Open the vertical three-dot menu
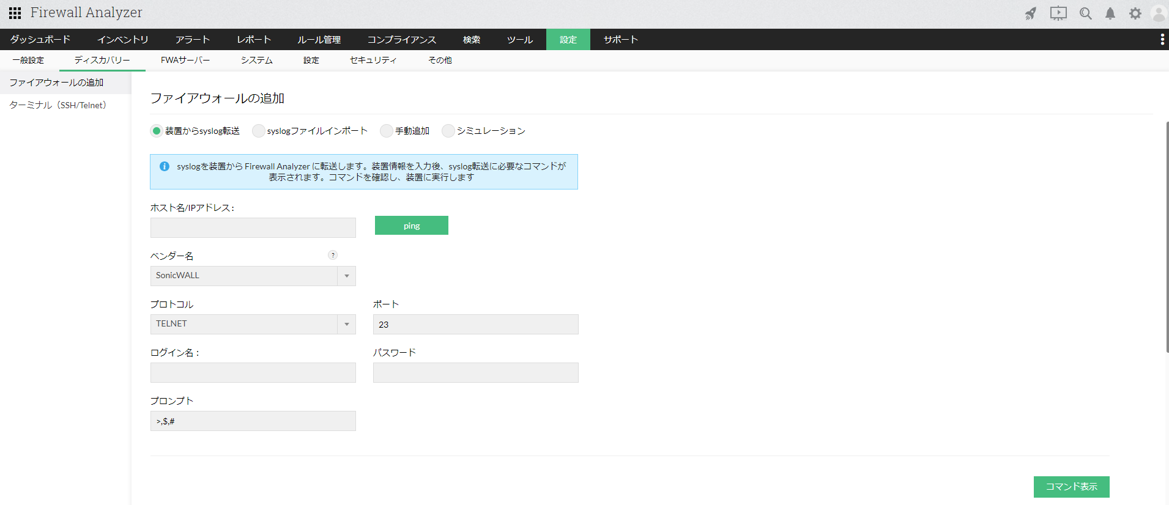The height and width of the screenshot is (505, 1169). tap(1162, 40)
